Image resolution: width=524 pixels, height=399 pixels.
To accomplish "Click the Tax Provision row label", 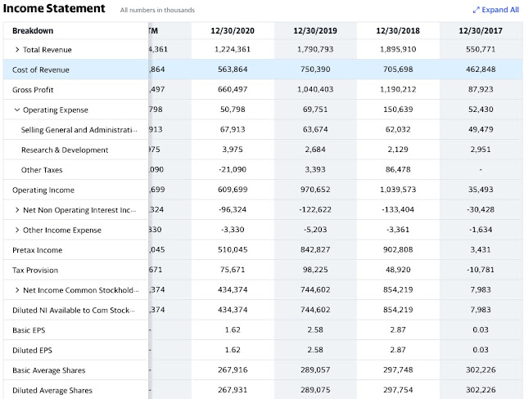I will pos(36,270).
